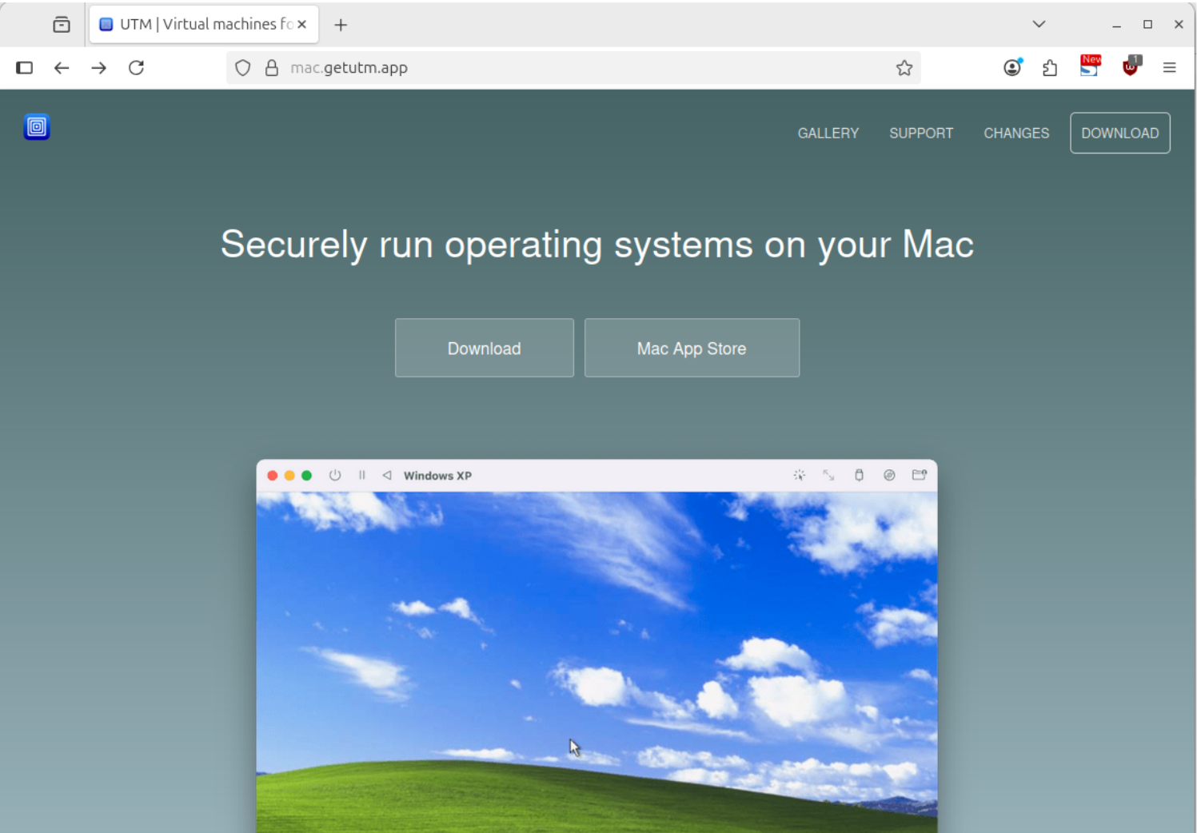Click the resize display arrows icon

pyautogui.click(x=829, y=476)
